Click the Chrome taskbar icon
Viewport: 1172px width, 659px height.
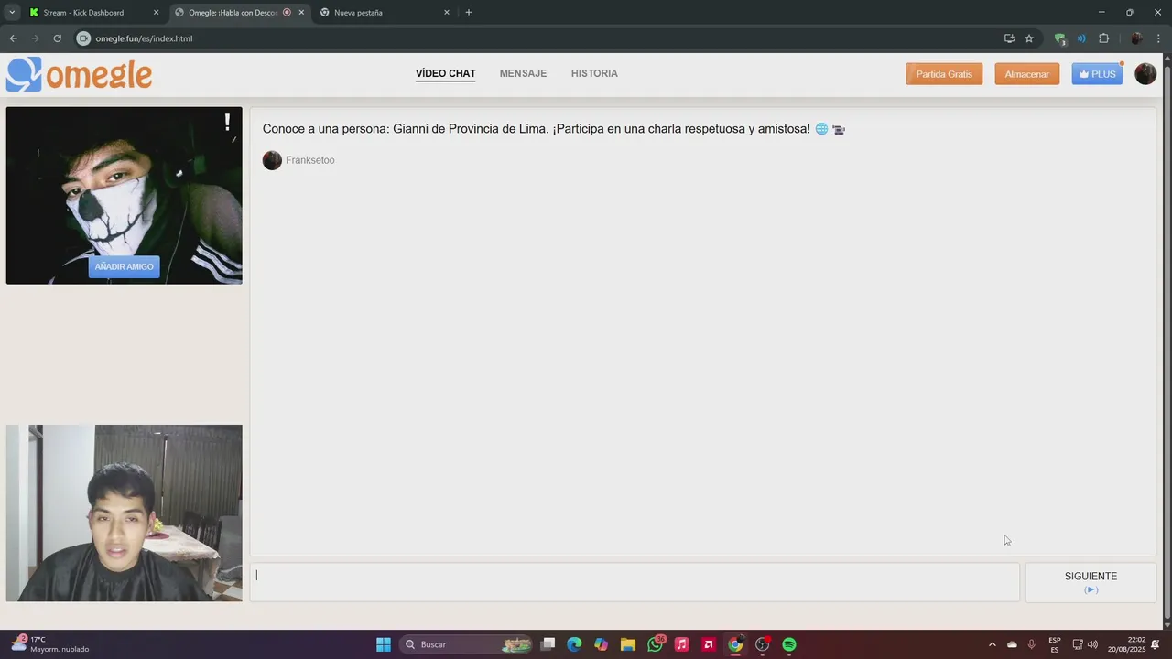click(735, 644)
